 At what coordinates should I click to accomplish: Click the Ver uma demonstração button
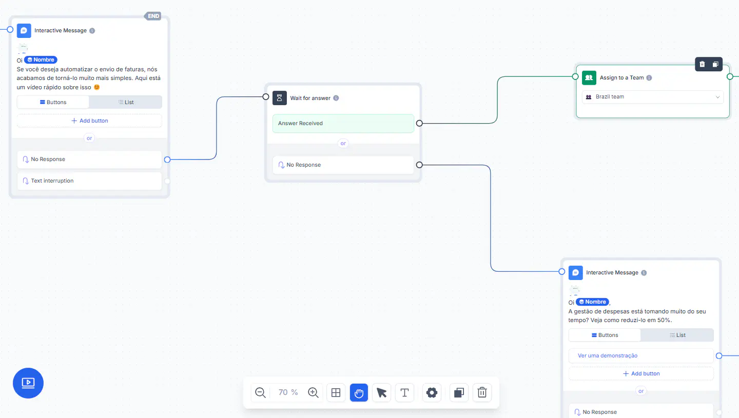tap(641, 355)
